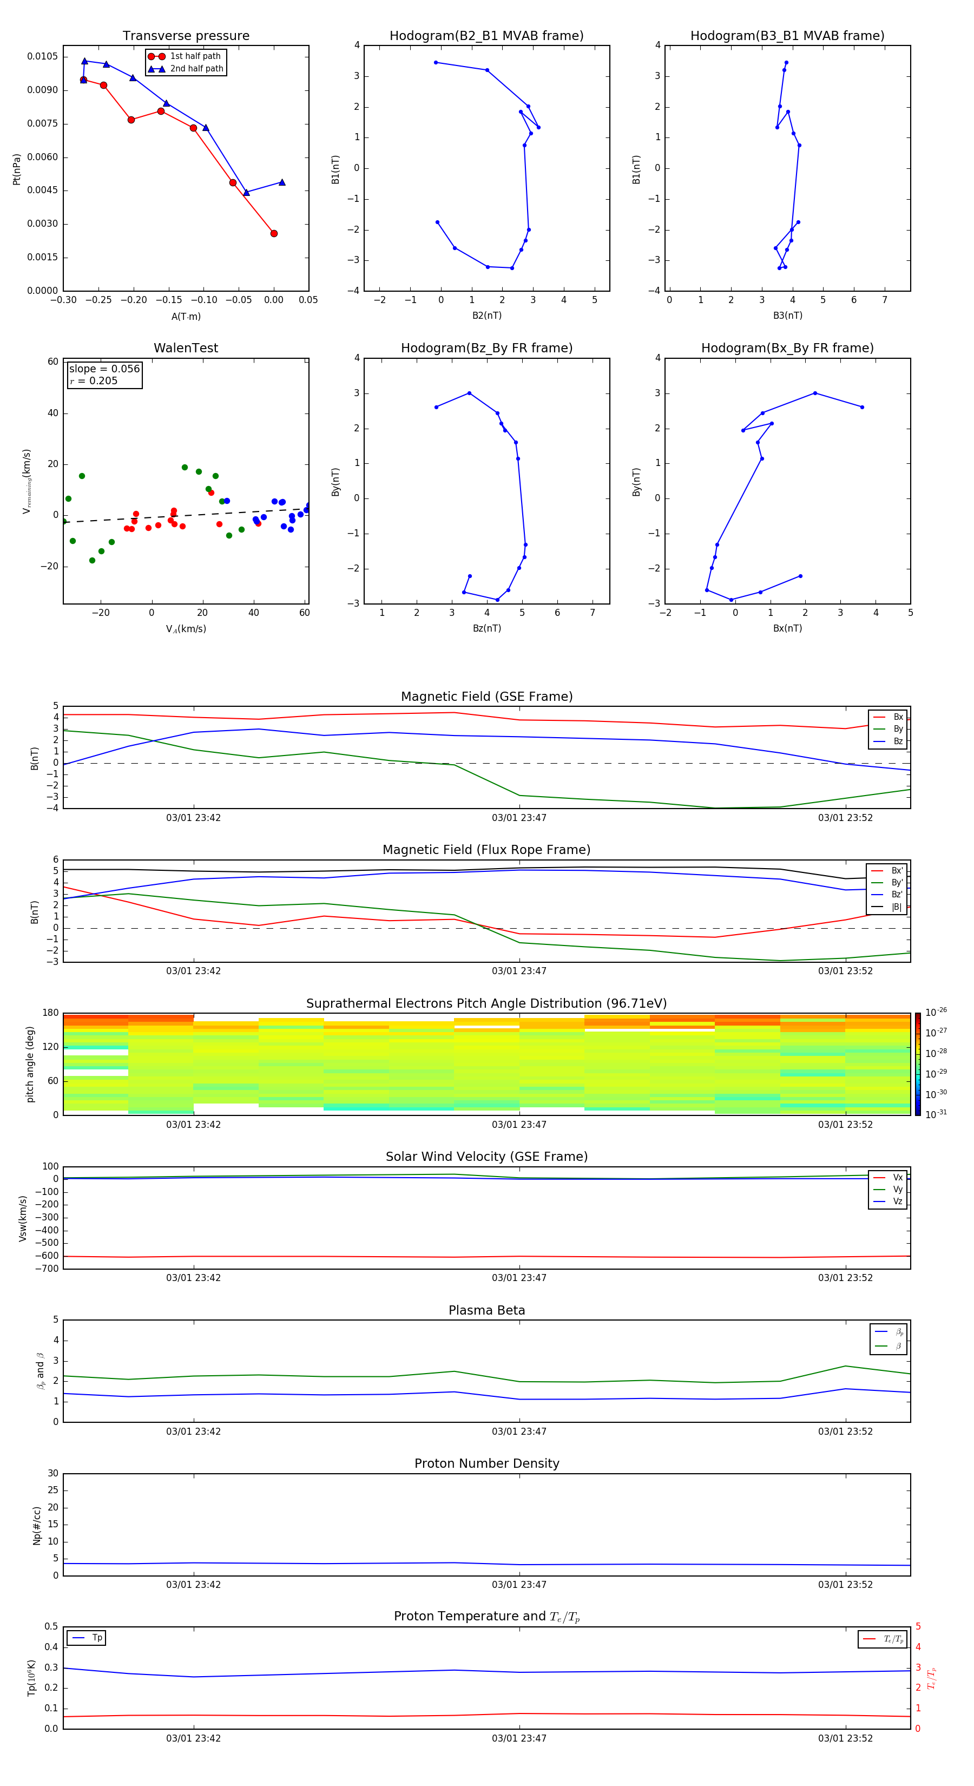
Task: Click 'Te/Tp' legend box in temperature plot
Action: 882,1639
